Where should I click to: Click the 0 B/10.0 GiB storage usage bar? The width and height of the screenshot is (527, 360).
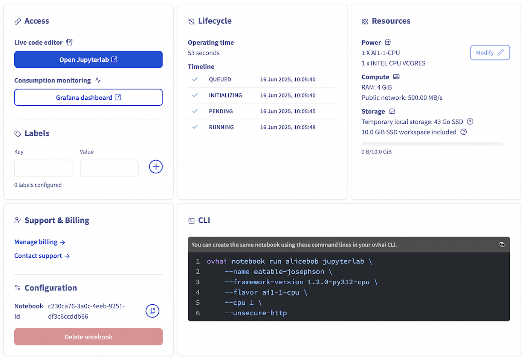tap(432, 143)
